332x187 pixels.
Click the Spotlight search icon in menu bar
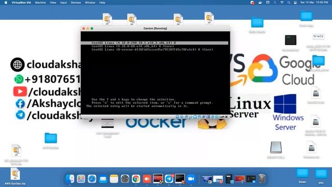[288, 3]
